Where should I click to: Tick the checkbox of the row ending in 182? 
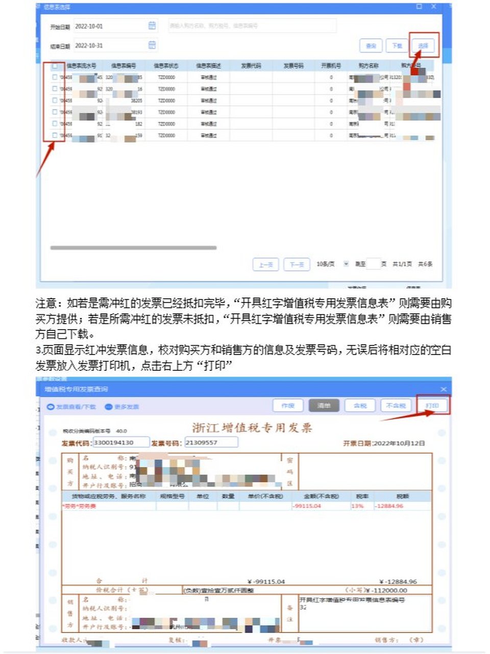point(55,124)
